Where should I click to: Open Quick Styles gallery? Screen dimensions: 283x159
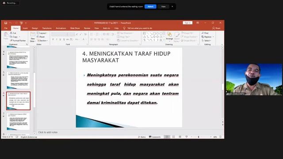pyautogui.click(x=177, y=37)
